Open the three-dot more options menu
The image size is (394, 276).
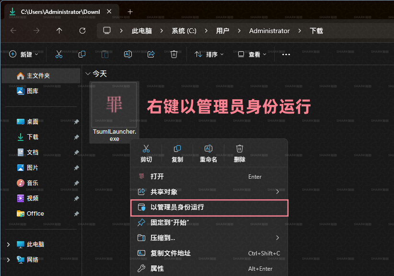[286, 55]
